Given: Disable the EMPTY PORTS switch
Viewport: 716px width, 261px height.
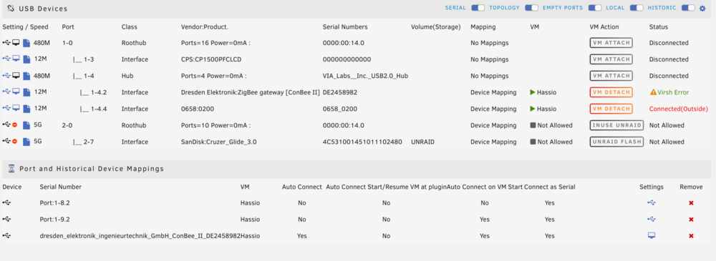Looking at the screenshot, I should 594,8.
